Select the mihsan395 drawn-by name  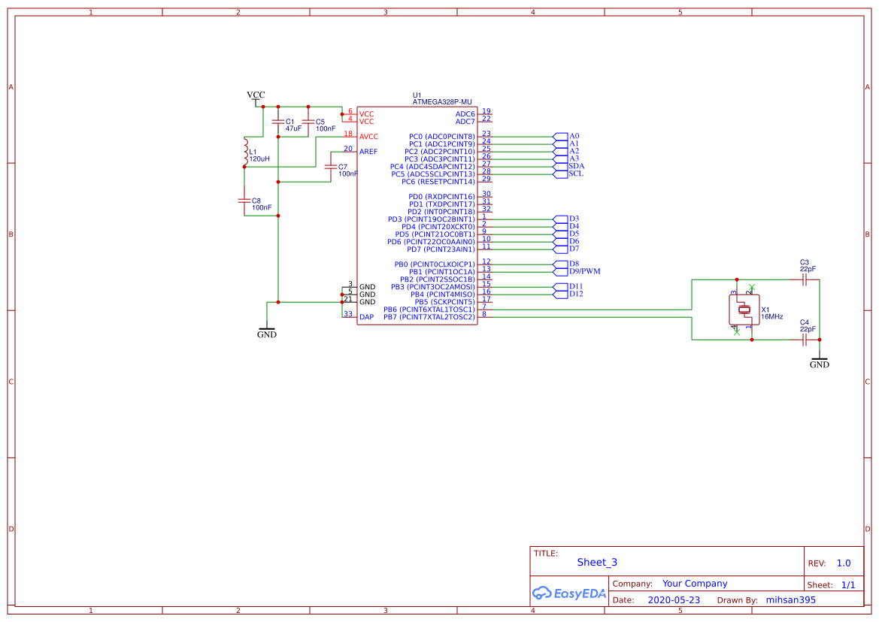tap(790, 599)
